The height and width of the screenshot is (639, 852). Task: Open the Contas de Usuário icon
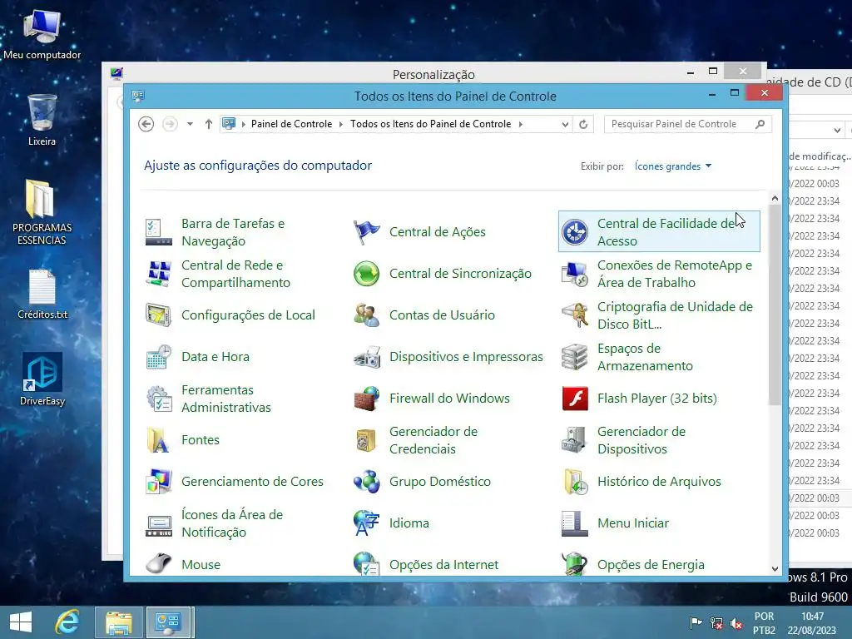(x=367, y=315)
